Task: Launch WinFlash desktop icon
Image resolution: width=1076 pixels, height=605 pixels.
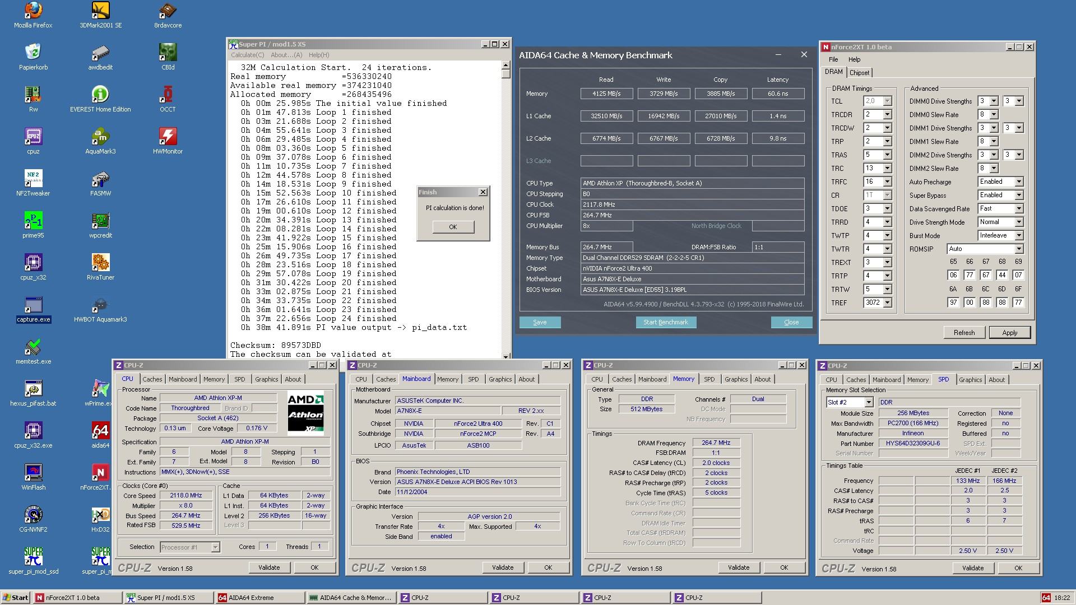Action: click(33, 478)
